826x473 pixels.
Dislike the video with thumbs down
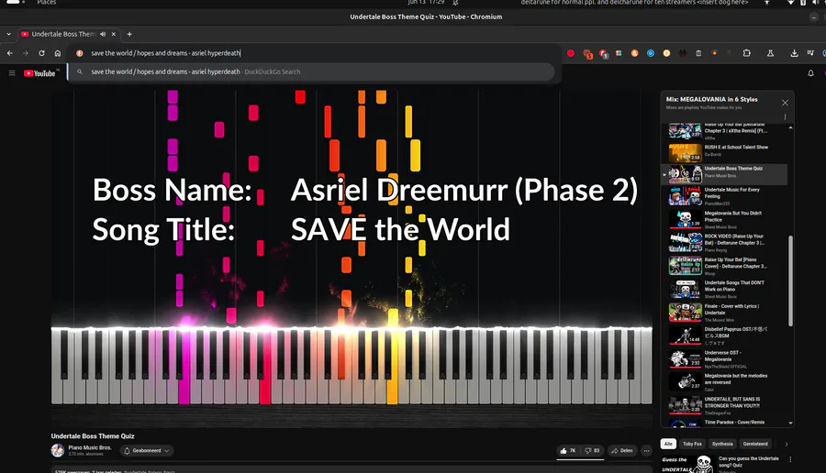tap(592, 450)
